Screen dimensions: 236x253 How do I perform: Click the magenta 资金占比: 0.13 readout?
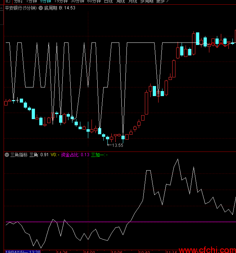(x=75, y=155)
